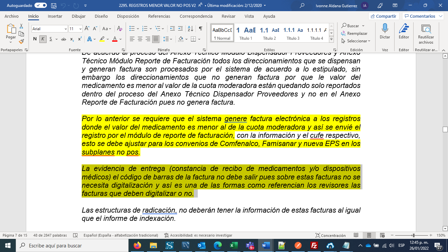Toggle subscript x₂ formatting
This screenshot has height=252, width=448.
[72, 39]
